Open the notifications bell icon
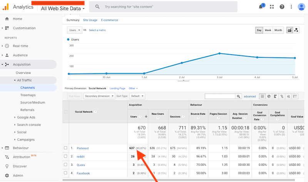 pos(261,7)
